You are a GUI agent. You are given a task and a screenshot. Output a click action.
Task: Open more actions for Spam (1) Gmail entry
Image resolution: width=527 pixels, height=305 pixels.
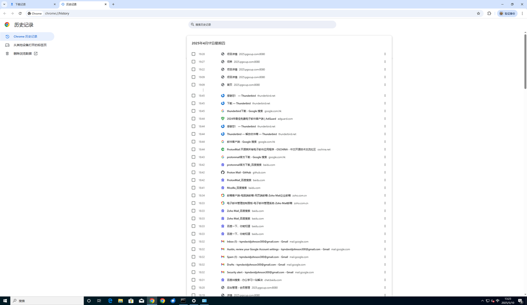[x=385, y=257]
